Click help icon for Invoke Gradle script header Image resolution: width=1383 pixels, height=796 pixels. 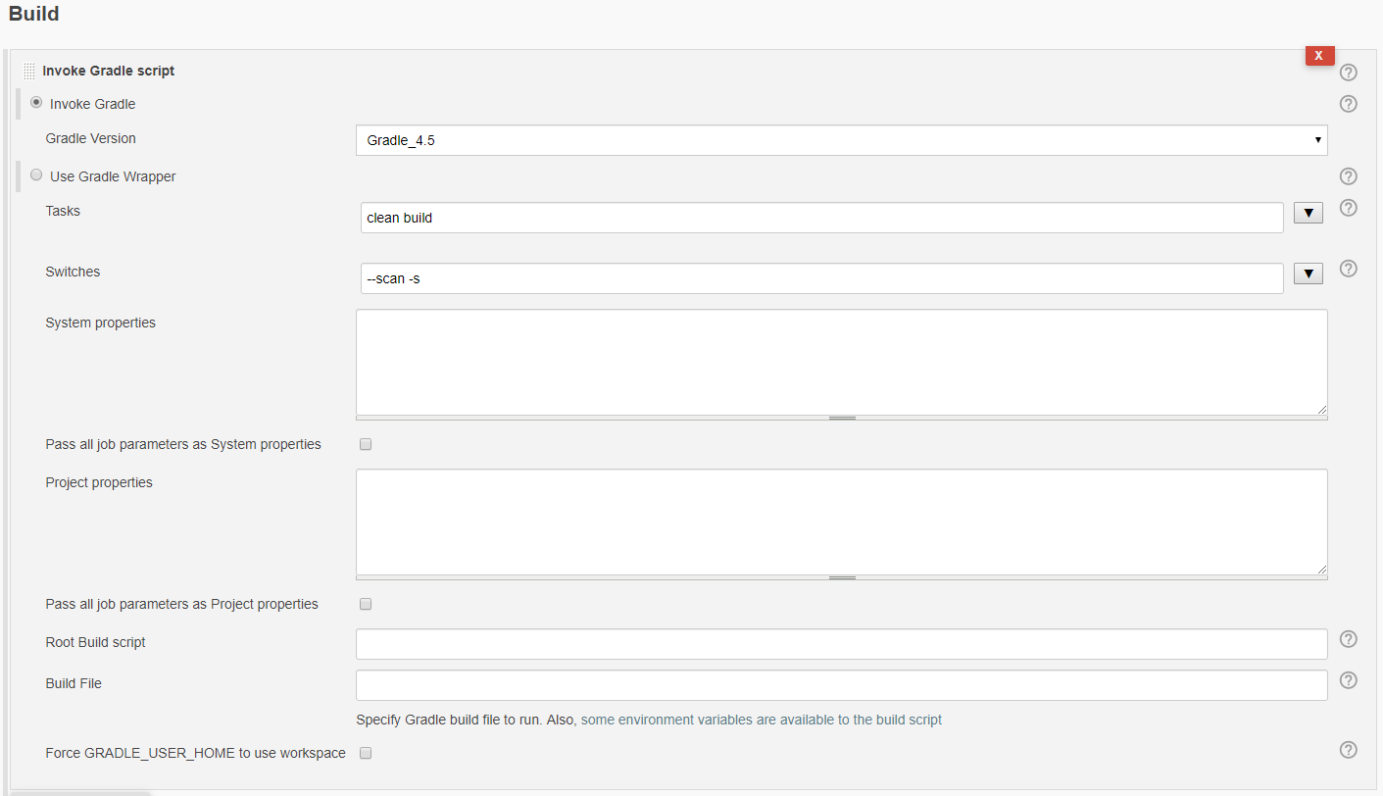click(1348, 73)
